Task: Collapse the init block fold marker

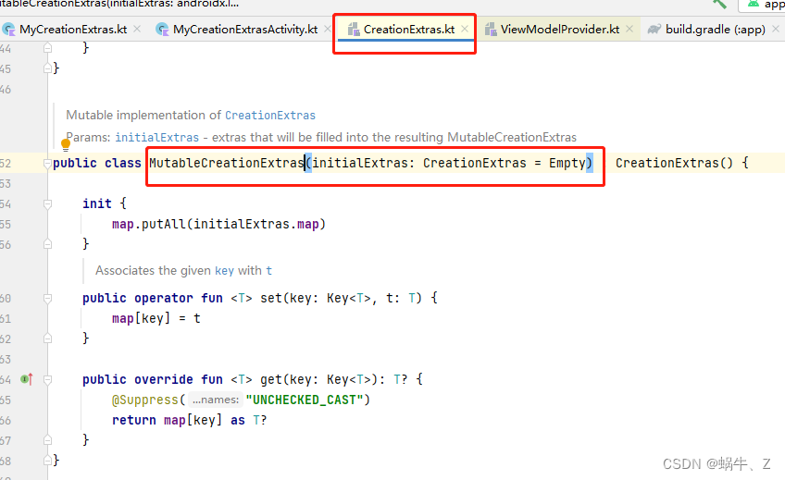Action: [x=47, y=204]
